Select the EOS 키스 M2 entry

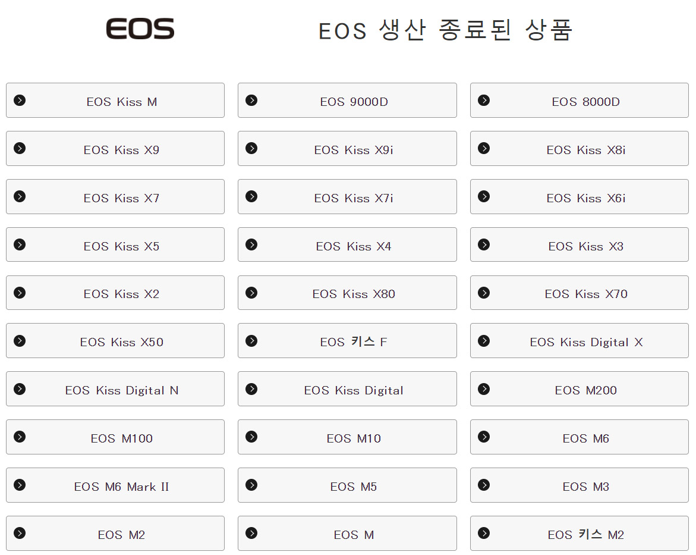(x=580, y=533)
